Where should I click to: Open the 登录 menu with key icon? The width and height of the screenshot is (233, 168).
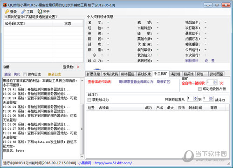coord(11,12)
